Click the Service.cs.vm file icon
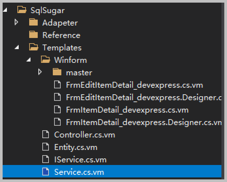The width and height of the screenshot is (227, 182). point(46,172)
